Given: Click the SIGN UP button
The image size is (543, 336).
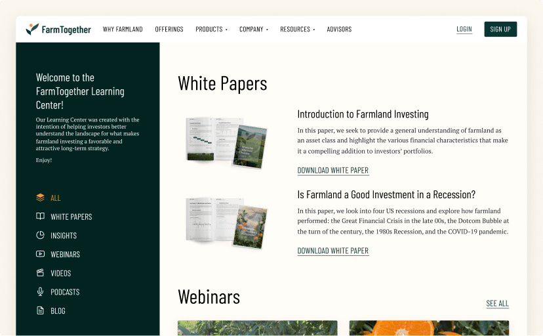Looking at the screenshot, I should pyautogui.click(x=500, y=29).
